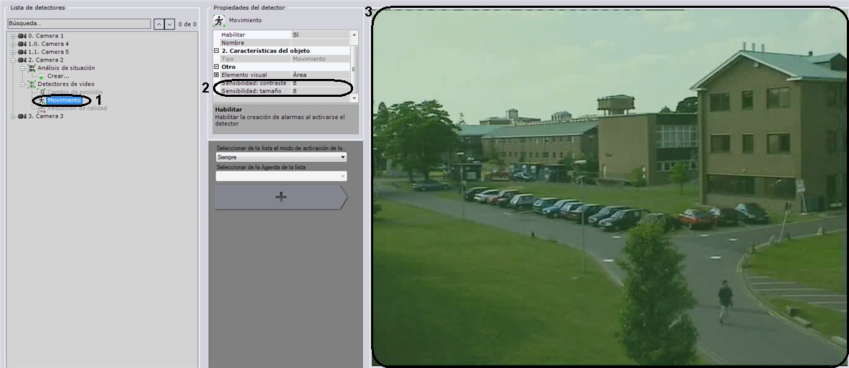Open the Siempre activation mode dropdown

tap(281, 157)
